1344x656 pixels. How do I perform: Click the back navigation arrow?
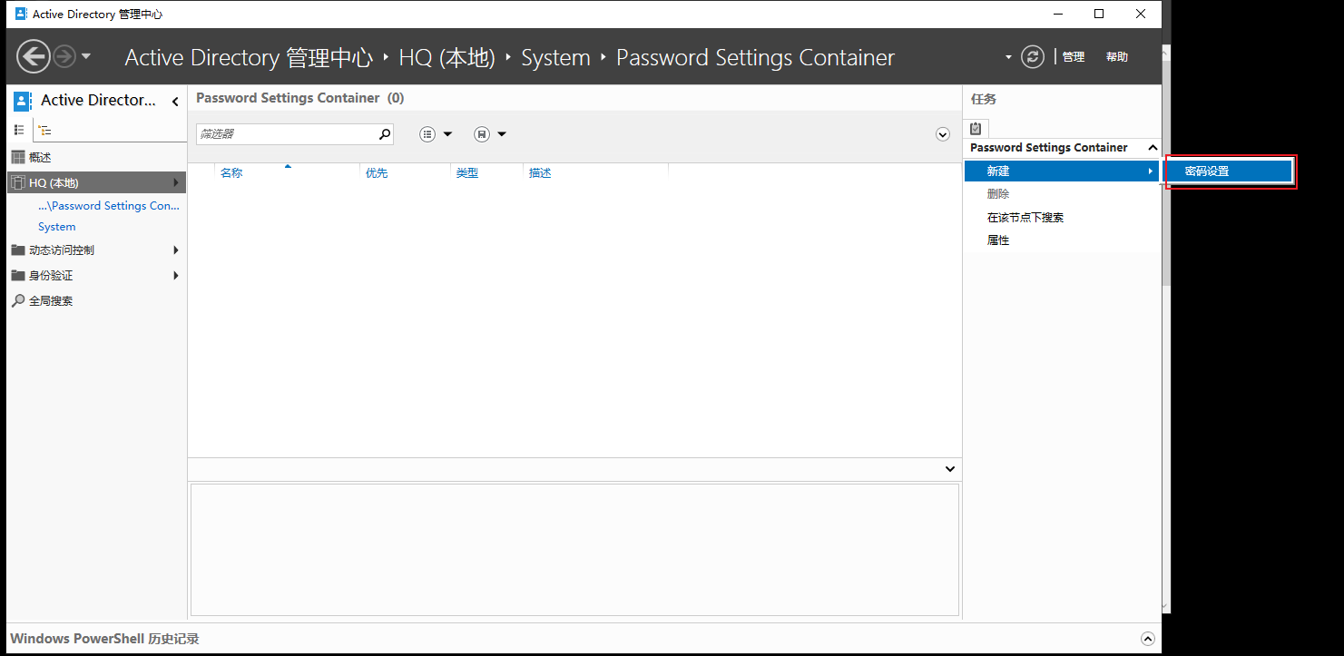(34, 57)
